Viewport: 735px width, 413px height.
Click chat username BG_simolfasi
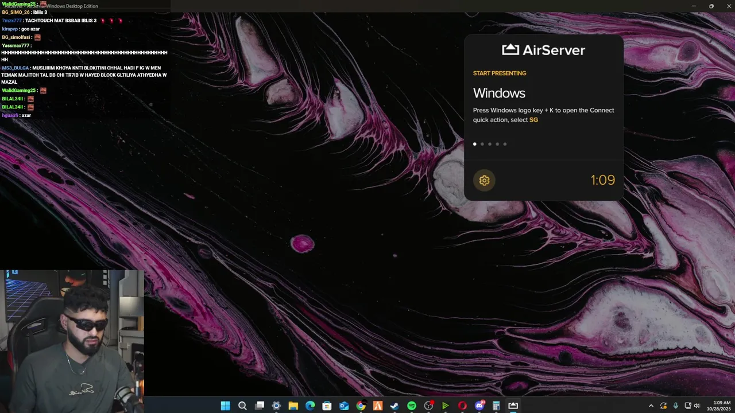(17, 37)
